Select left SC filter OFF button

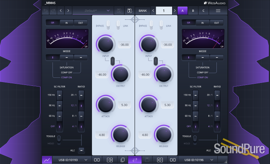click(x=59, y=127)
